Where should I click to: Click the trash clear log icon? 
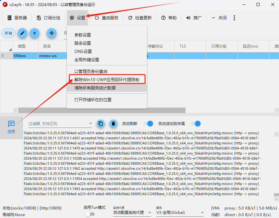coord(113,123)
